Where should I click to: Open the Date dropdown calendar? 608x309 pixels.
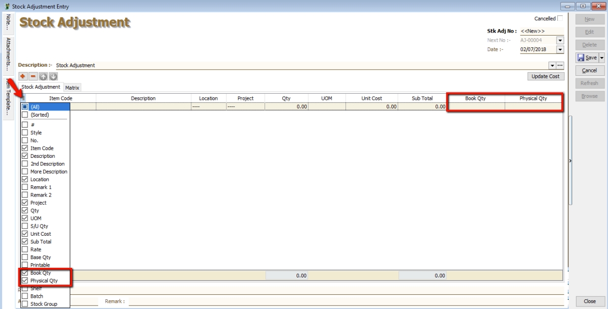[x=562, y=49]
